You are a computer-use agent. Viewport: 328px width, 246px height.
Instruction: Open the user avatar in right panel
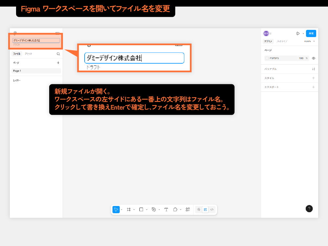[266, 33]
